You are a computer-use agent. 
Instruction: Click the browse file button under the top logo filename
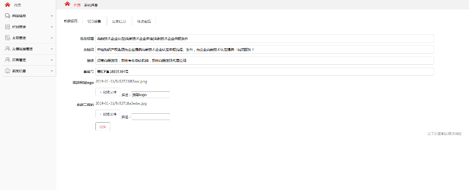tap(108, 92)
